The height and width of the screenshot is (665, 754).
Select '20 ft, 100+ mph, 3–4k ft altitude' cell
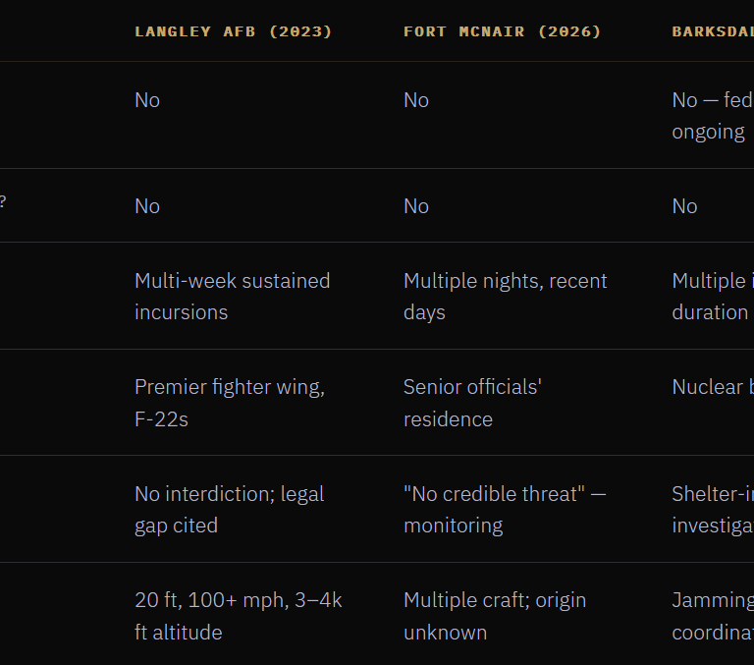[239, 616]
